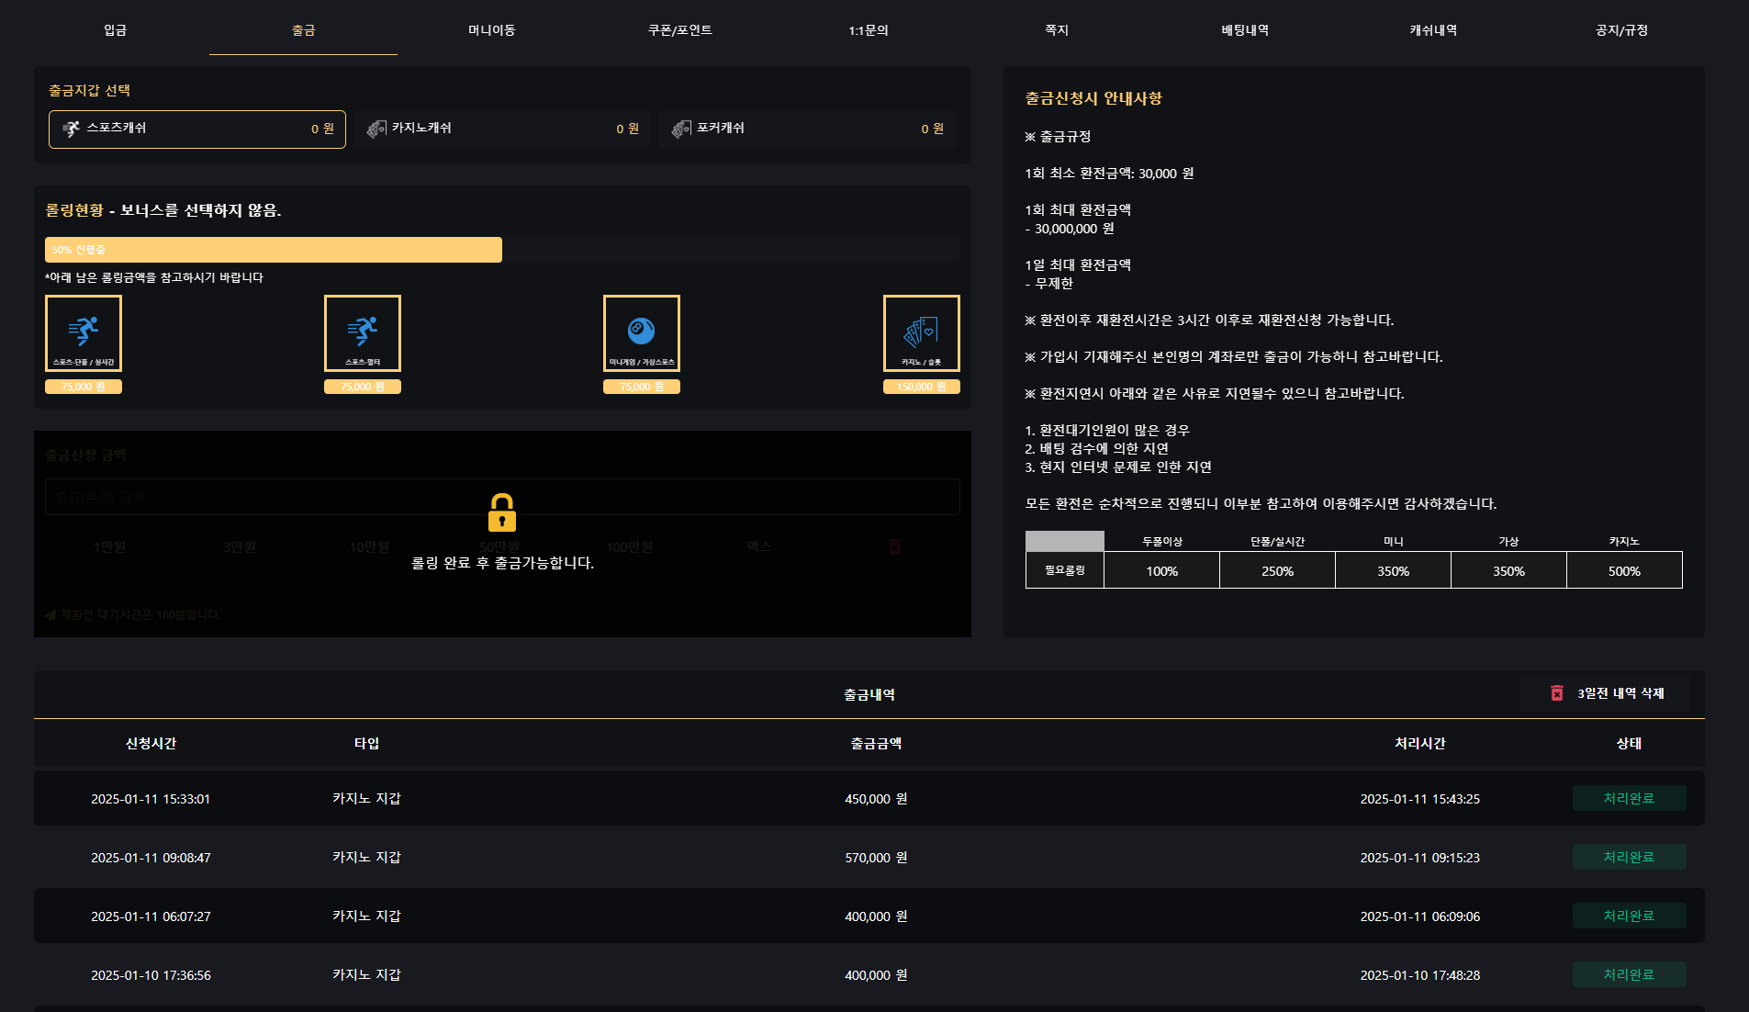Click the running figure icon in 스포츠캐쉬
The image size is (1749, 1012).
[71, 129]
